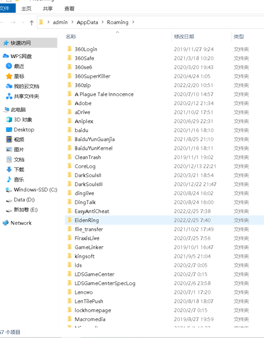Image resolution: width=264 pixels, height=338 pixels.
Task: Open the recent locations dropdown arrow
Action: [x=23, y=22]
